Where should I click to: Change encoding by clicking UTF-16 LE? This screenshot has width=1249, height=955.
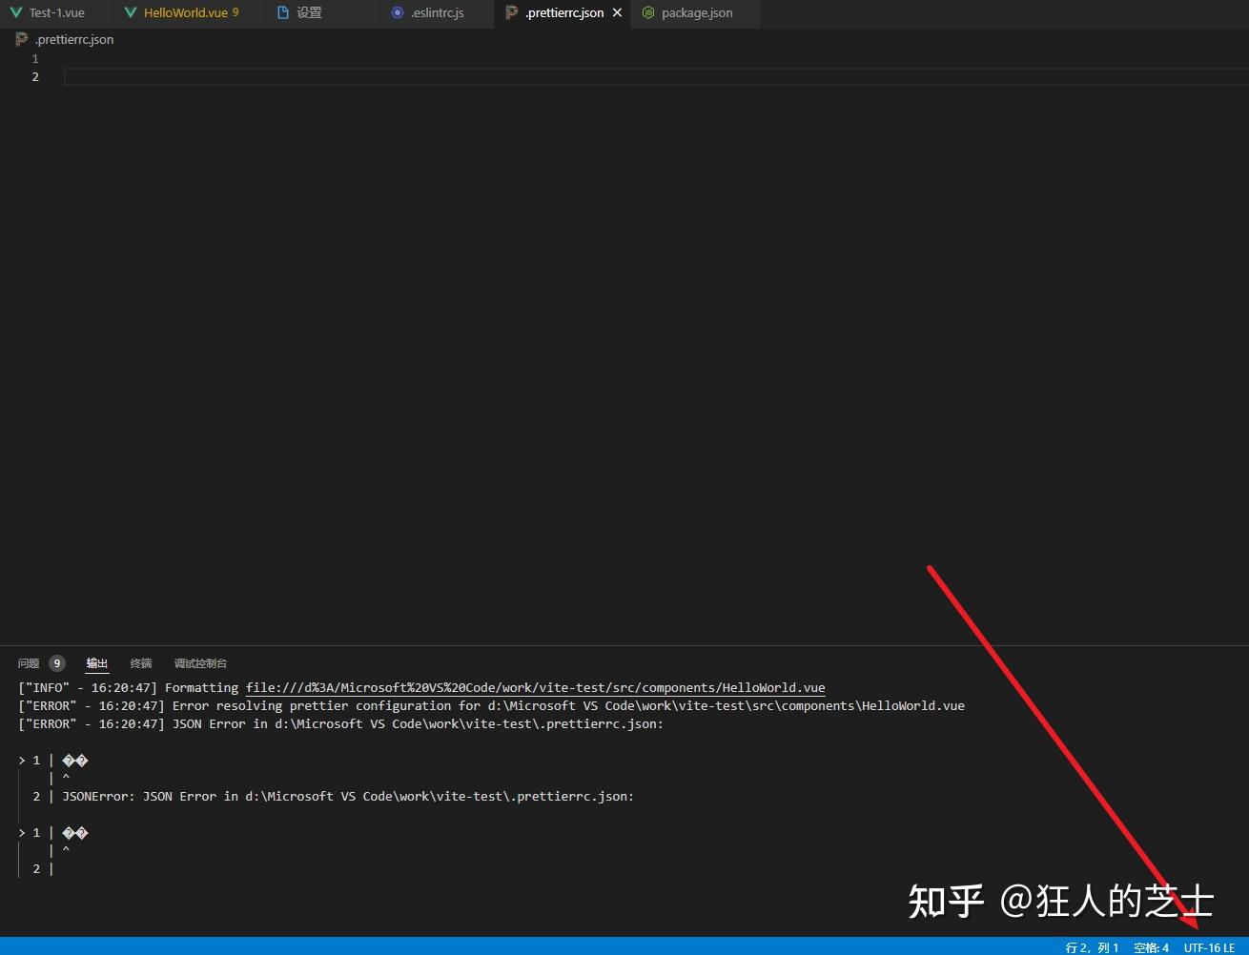point(1209,946)
